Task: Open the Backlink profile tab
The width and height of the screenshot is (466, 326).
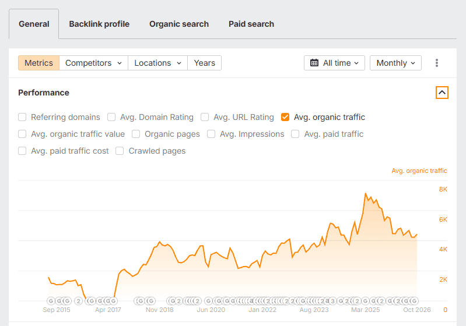Action: (99, 24)
